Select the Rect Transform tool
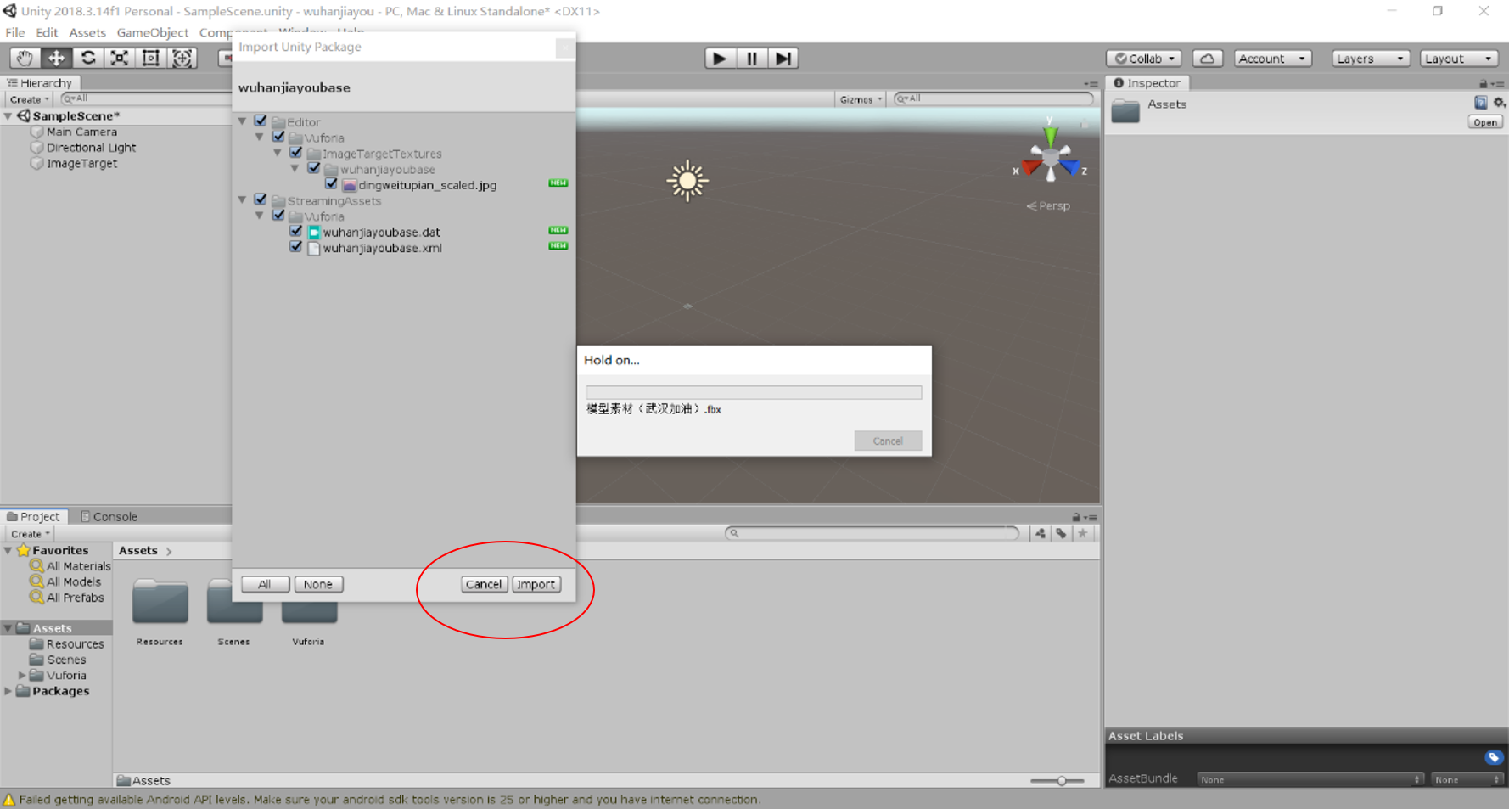The image size is (1509, 809). [x=151, y=58]
